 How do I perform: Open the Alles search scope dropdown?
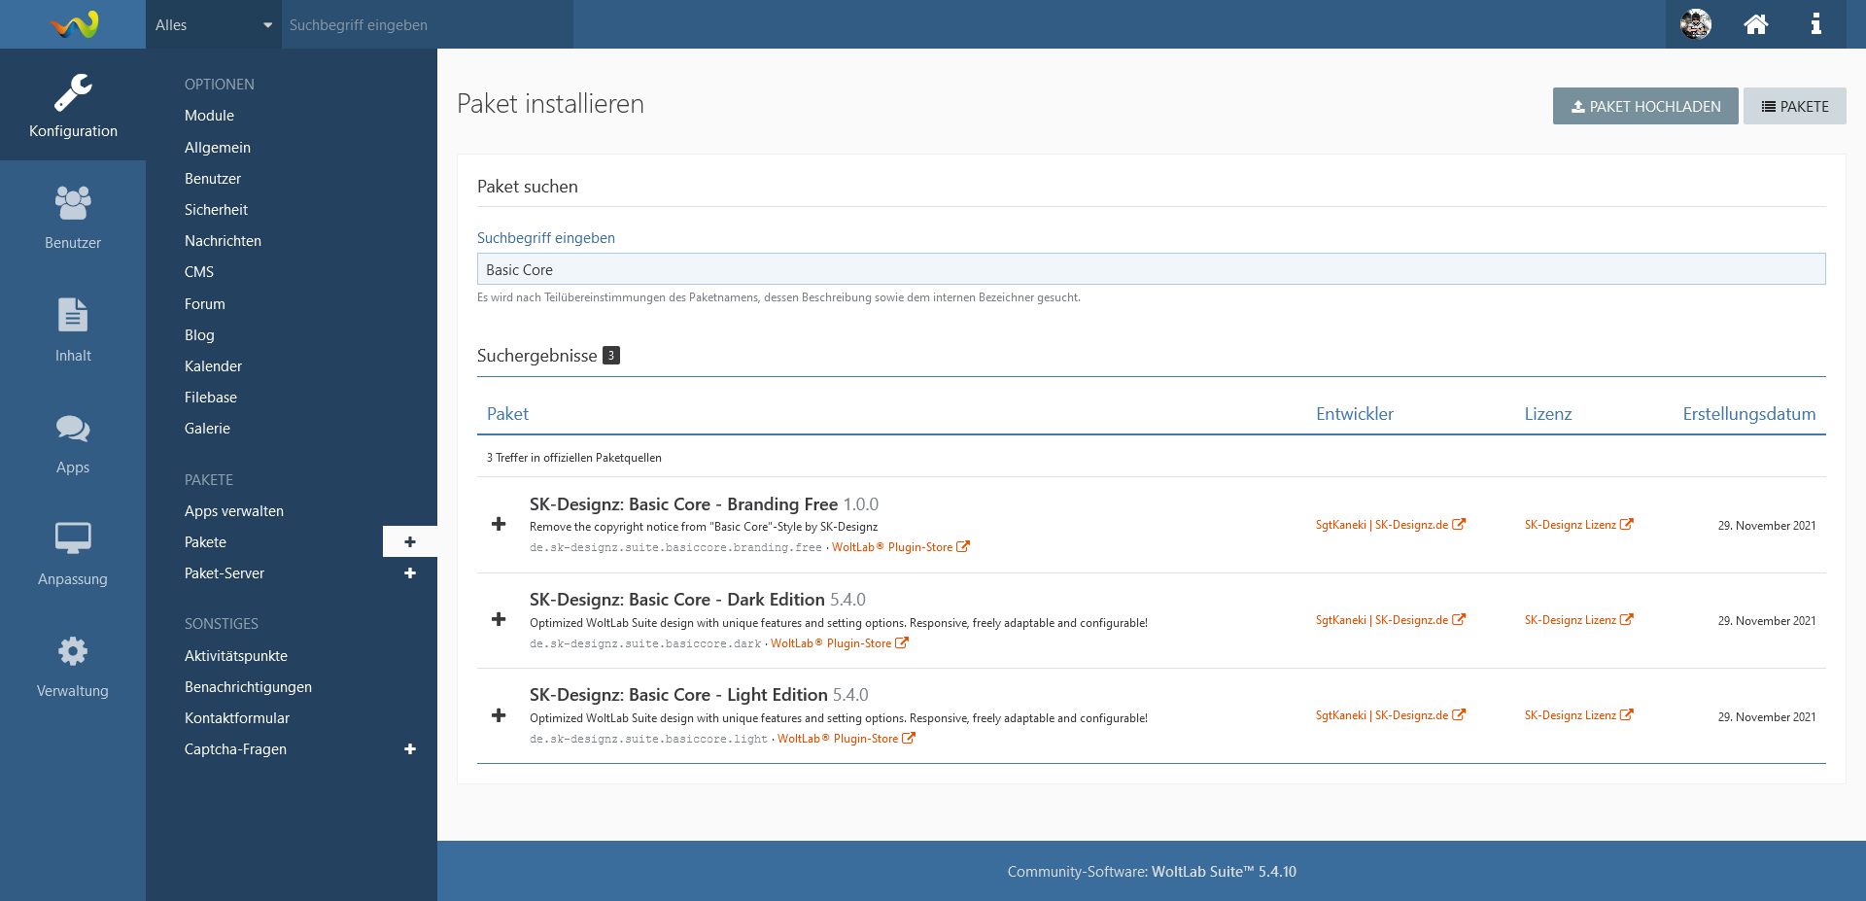coord(213,25)
